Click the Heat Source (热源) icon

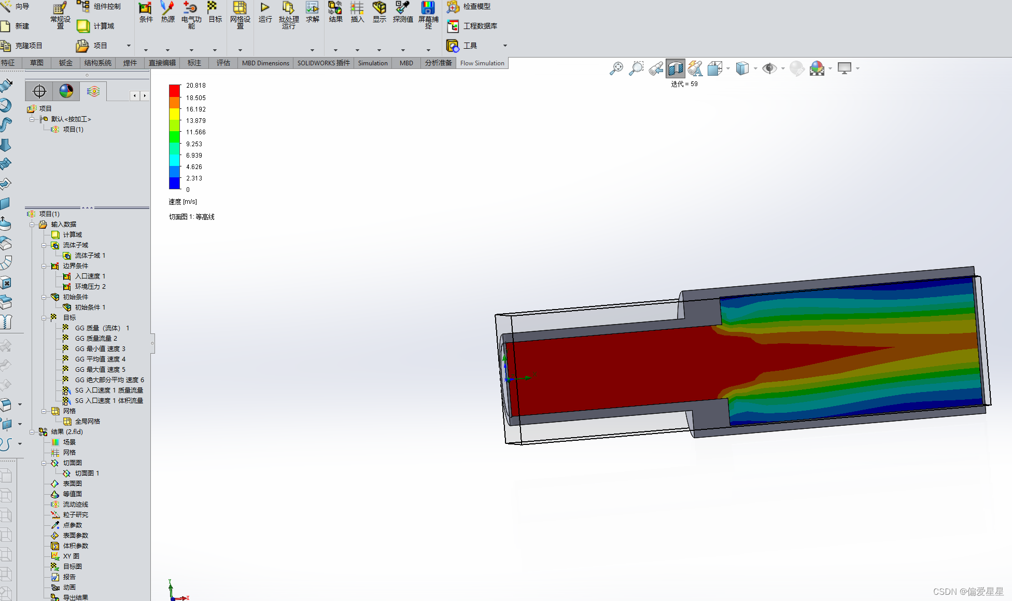pyautogui.click(x=167, y=8)
